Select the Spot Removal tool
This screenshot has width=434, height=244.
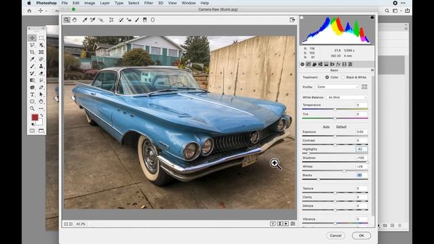pyautogui.click(x=121, y=20)
